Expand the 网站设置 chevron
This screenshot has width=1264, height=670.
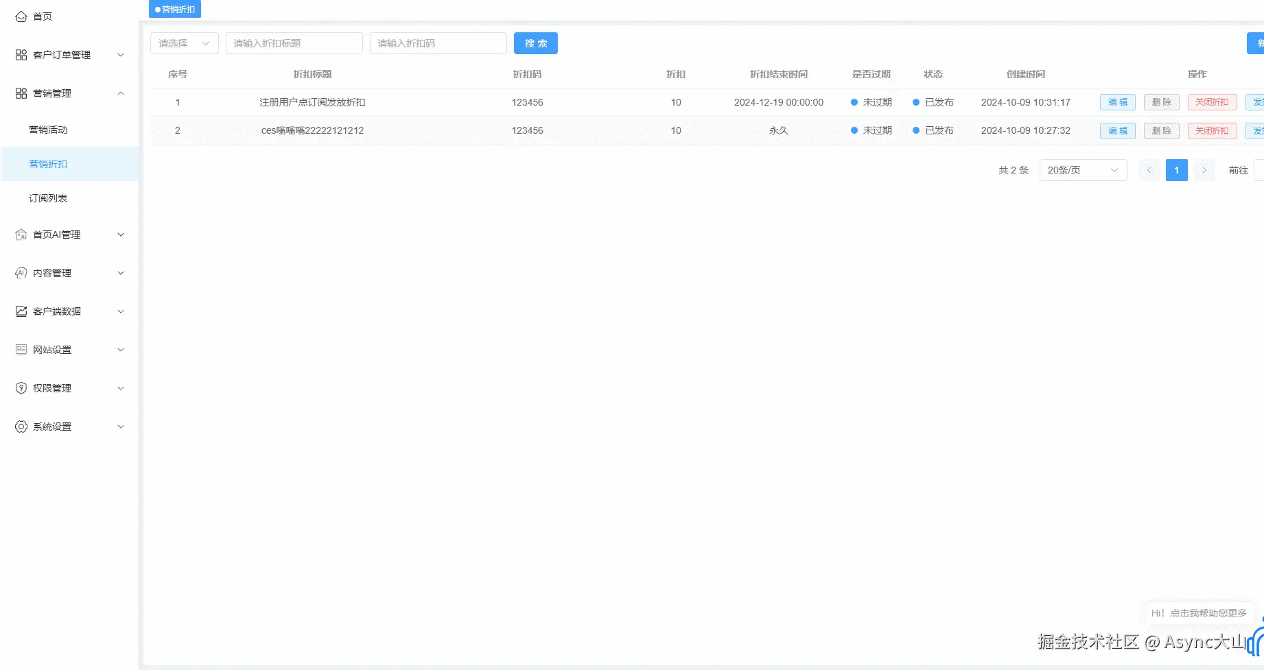[x=121, y=350]
